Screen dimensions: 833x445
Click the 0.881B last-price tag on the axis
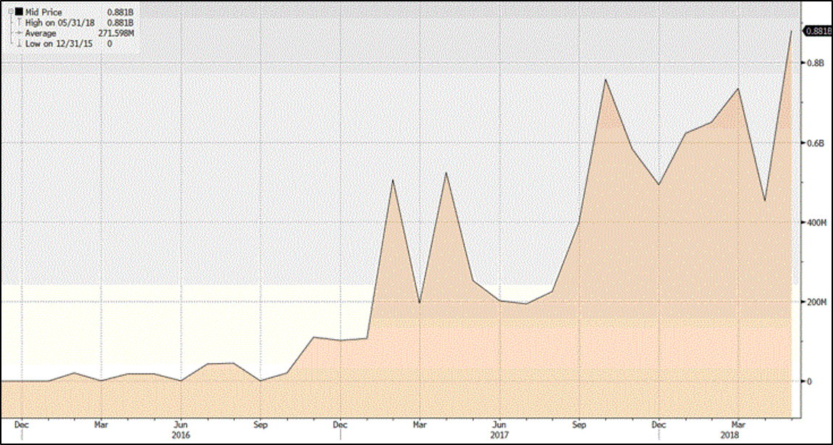coord(817,31)
